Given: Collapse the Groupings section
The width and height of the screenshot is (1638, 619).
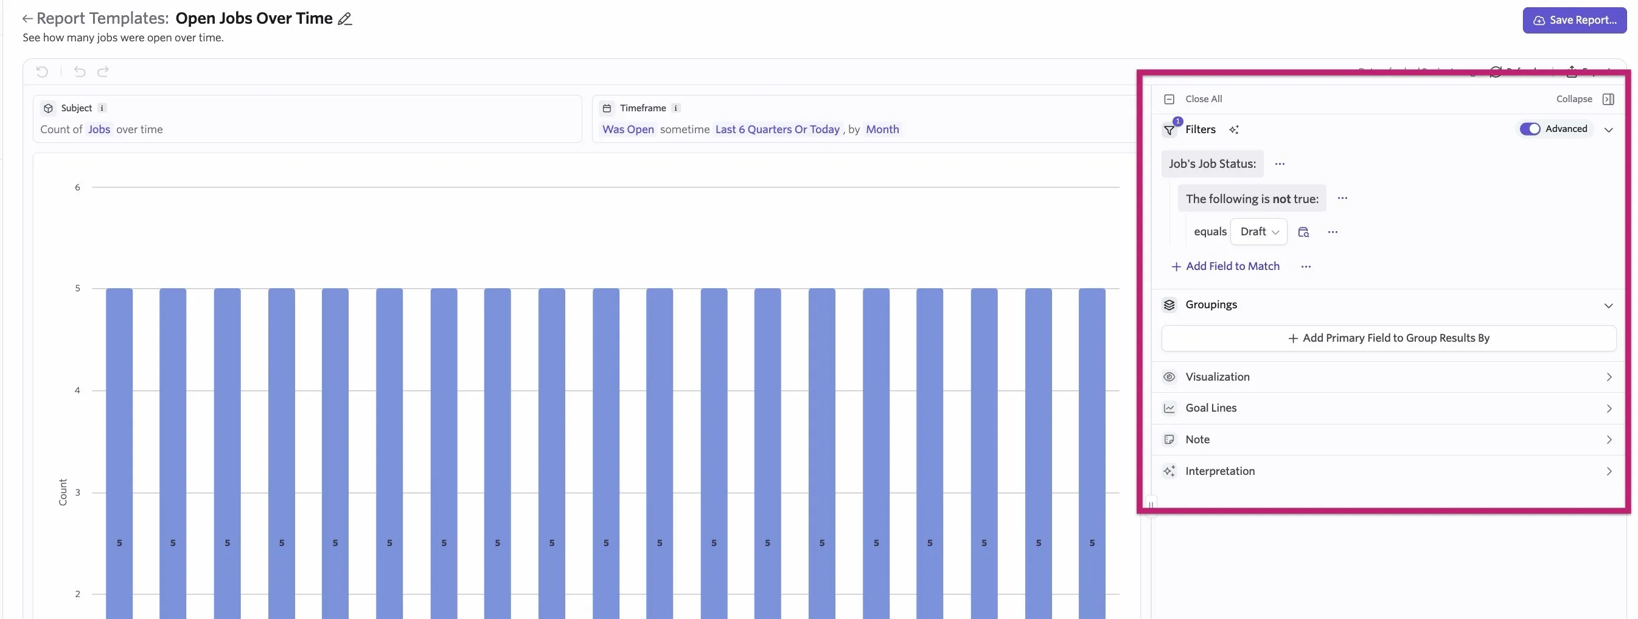Looking at the screenshot, I should (x=1609, y=306).
